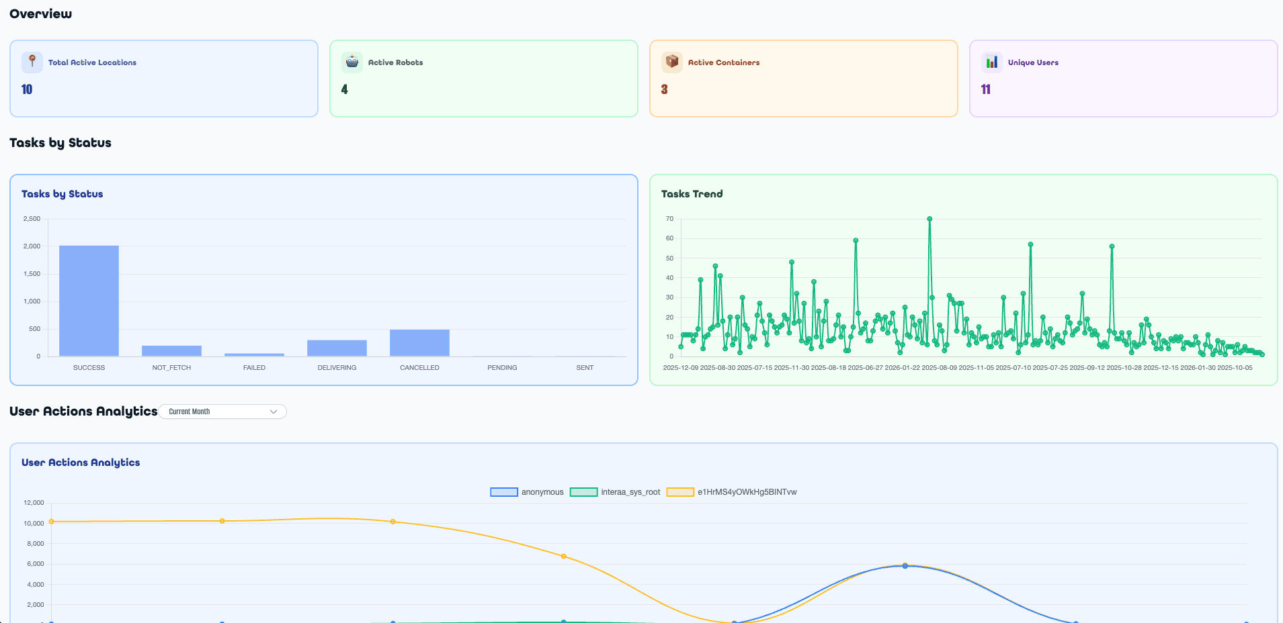Click the pin icon on Total Active Locations
The image size is (1283, 623).
tap(32, 62)
